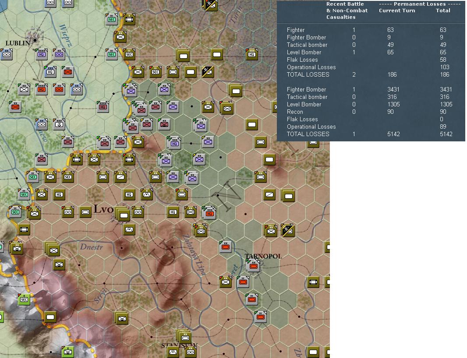Select the orange armored XX counter

[59, 89]
